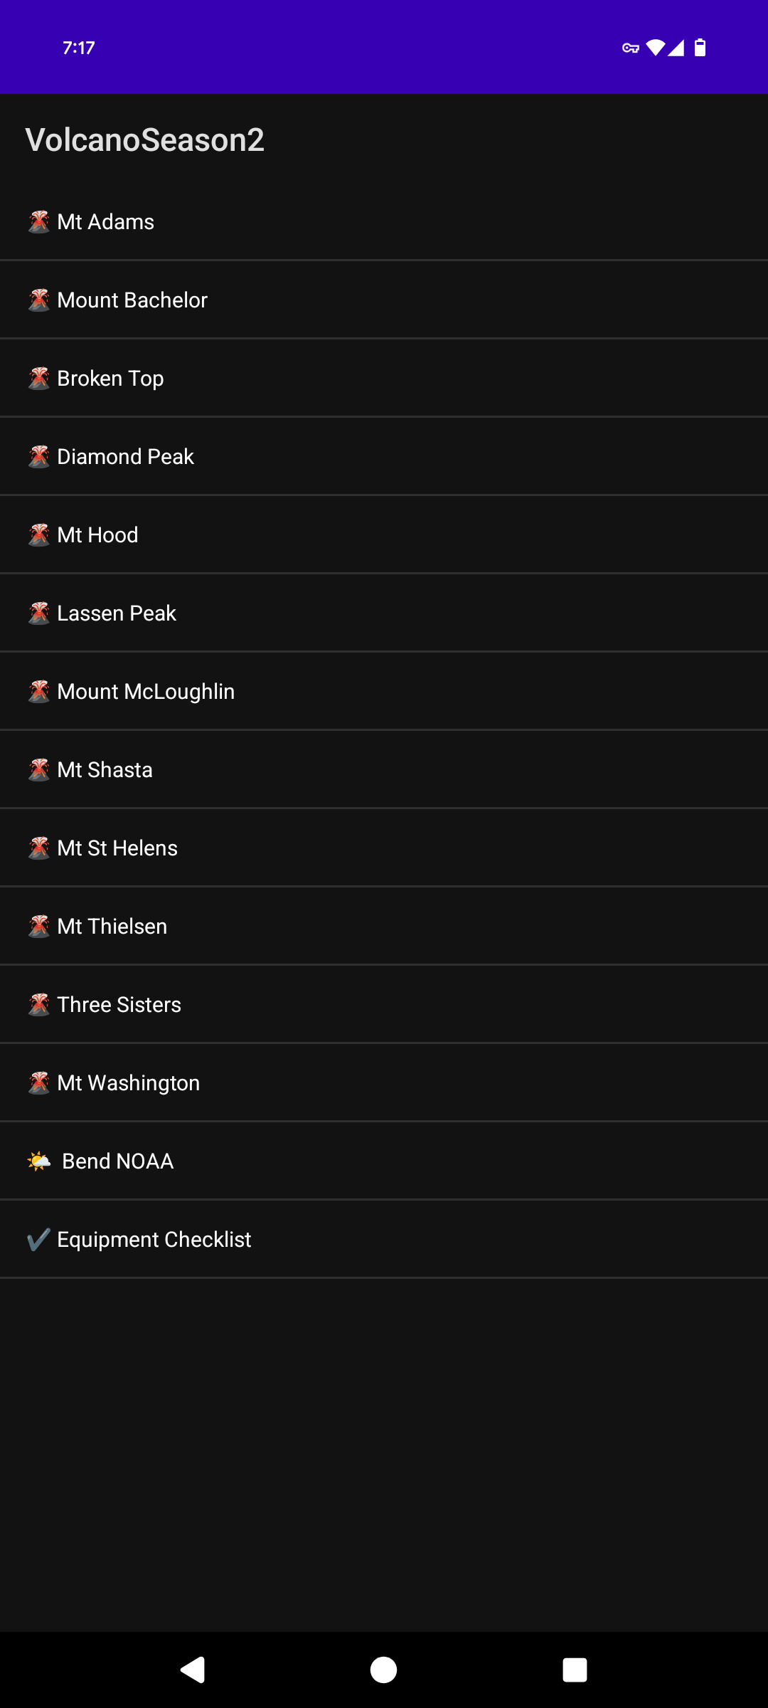Select Broken Top from the list
This screenshot has height=1708, width=768.
tap(110, 379)
